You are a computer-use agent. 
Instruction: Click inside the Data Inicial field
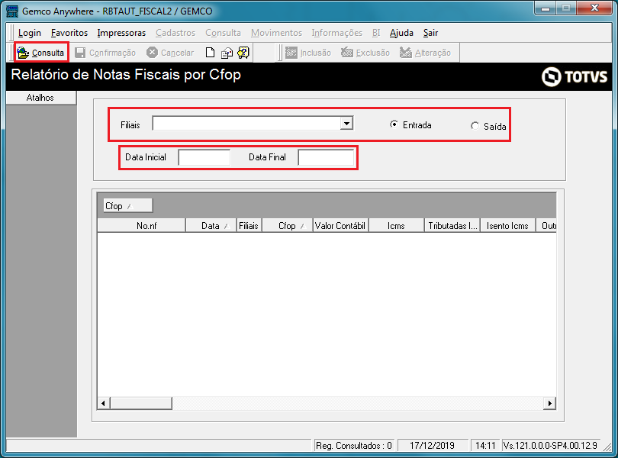point(204,157)
